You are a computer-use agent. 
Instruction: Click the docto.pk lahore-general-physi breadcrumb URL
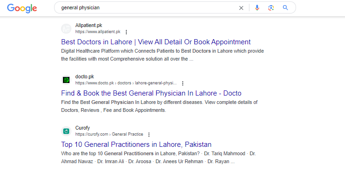point(126,83)
